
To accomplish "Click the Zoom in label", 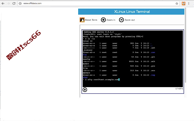I will [111, 20].
